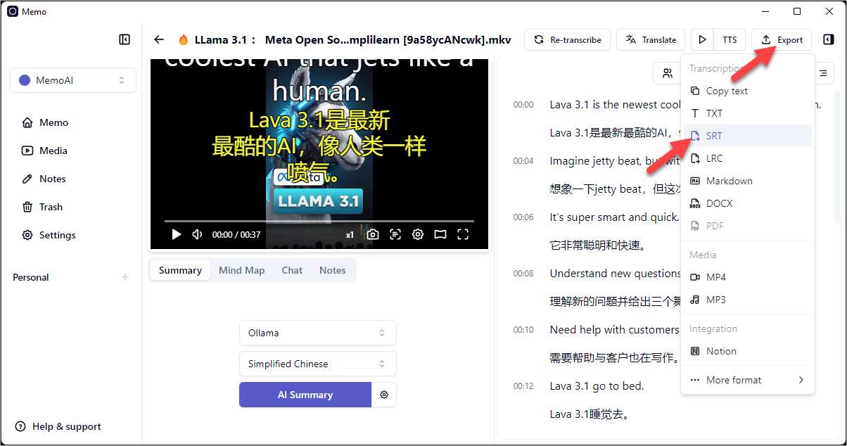Go to Memo in sidebar
The image size is (847, 446).
pos(45,122)
